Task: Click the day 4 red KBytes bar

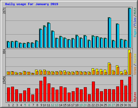Action: pos(20,97)
